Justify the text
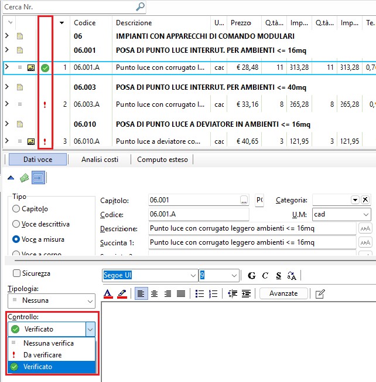Viewport: 376px width, 382px height. tap(181, 293)
